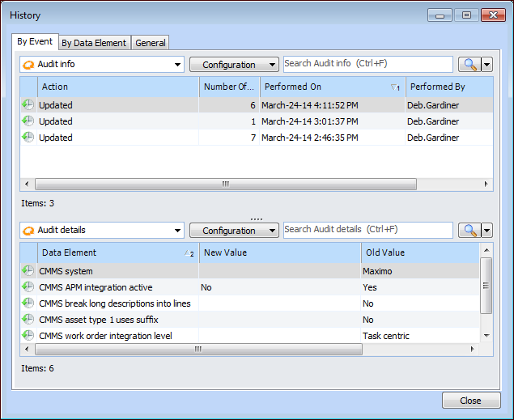The image size is (514, 420).
Task: Switch to the By Data Element tab
Action: coord(94,43)
